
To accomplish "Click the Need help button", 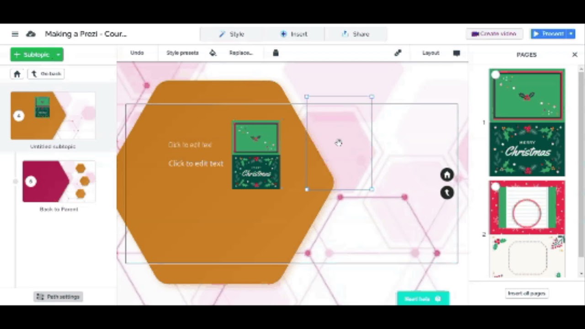I will 423,299.
